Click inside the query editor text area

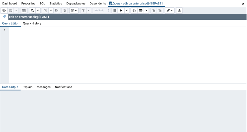(120, 54)
